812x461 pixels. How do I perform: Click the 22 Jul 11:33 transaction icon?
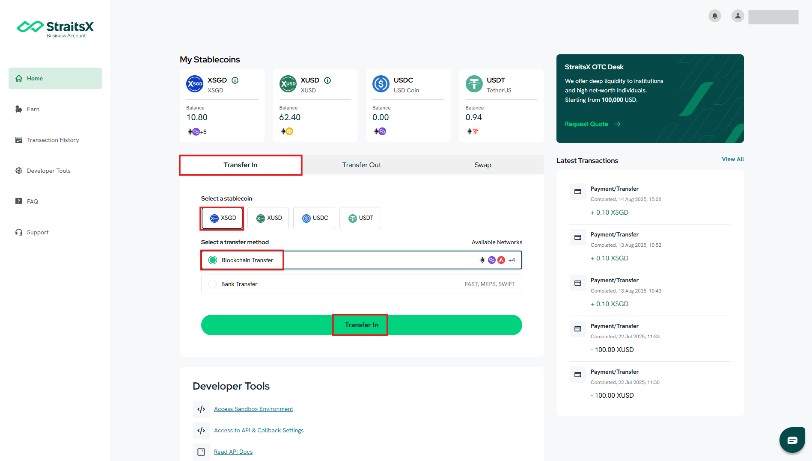(x=578, y=329)
